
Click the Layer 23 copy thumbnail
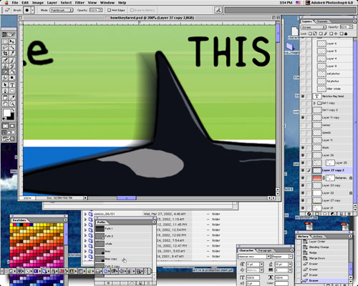click(317, 185)
